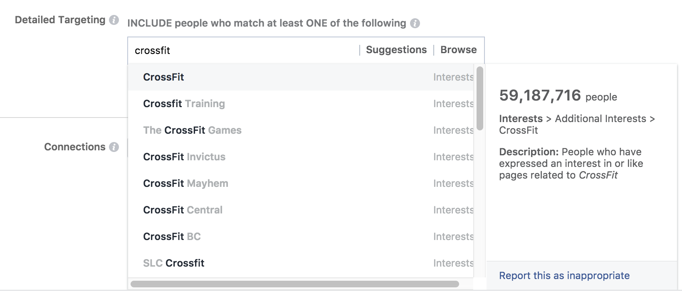This screenshot has width=682, height=294.
Task: Click the Interests label beside CrossFit
Action: pyautogui.click(x=453, y=77)
